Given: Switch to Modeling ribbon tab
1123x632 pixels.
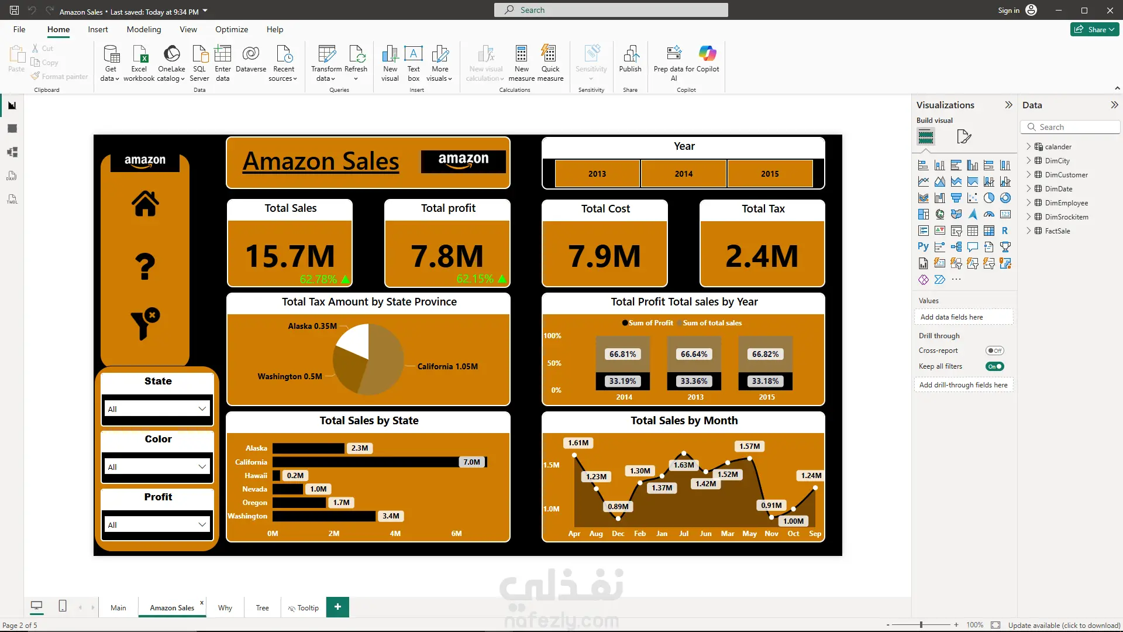Looking at the screenshot, I should coord(144,29).
